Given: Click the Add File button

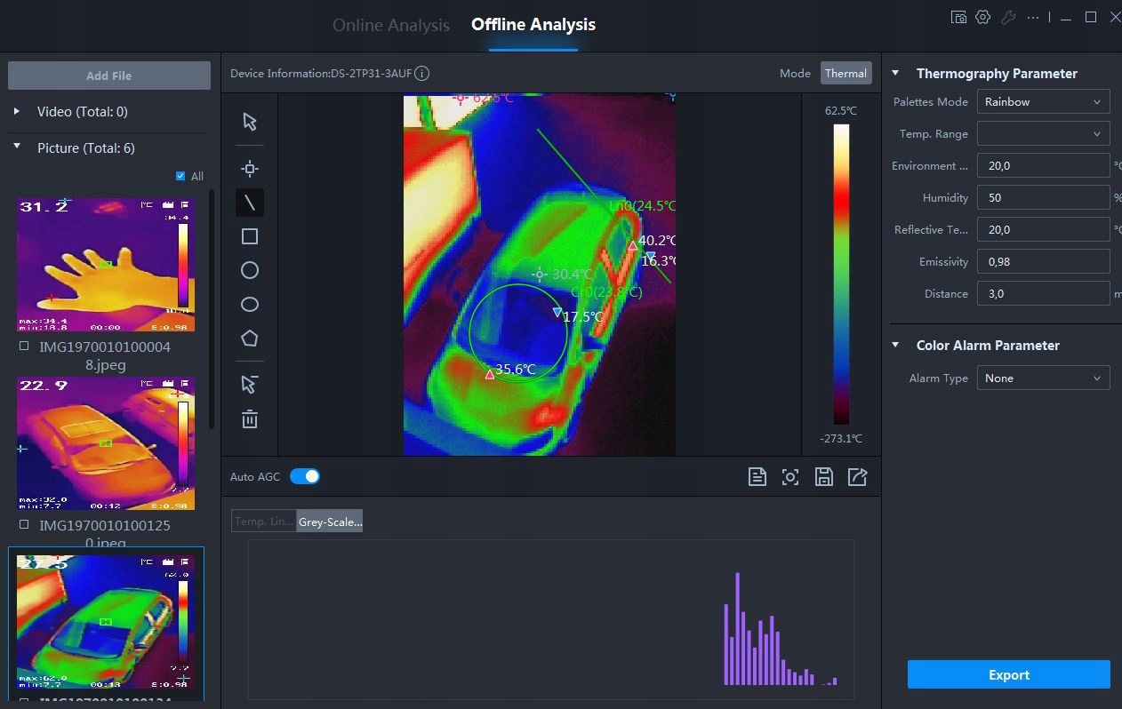Looking at the screenshot, I should (x=109, y=76).
